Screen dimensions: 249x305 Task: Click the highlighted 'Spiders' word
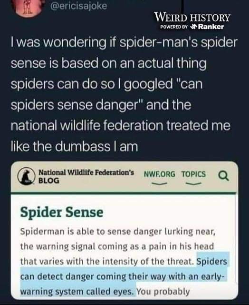click(x=212, y=261)
